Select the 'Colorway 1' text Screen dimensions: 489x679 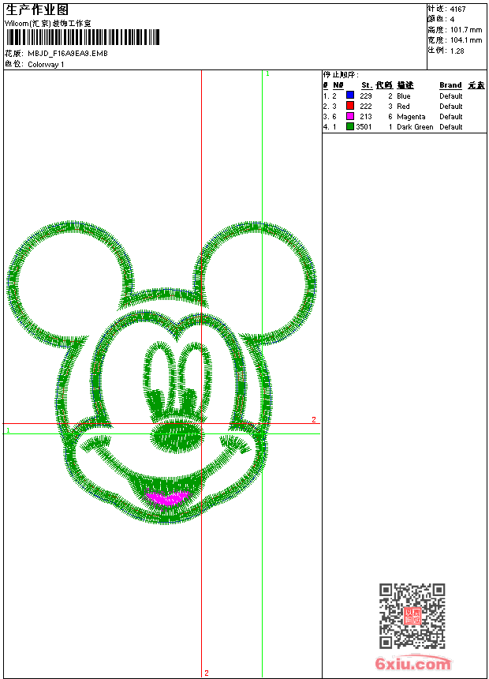[x=46, y=65]
